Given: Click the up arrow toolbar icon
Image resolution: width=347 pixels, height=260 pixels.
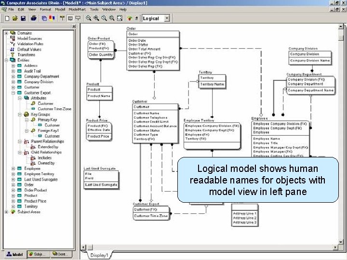Looking at the screenshot, I should click(x=136, y=18).
